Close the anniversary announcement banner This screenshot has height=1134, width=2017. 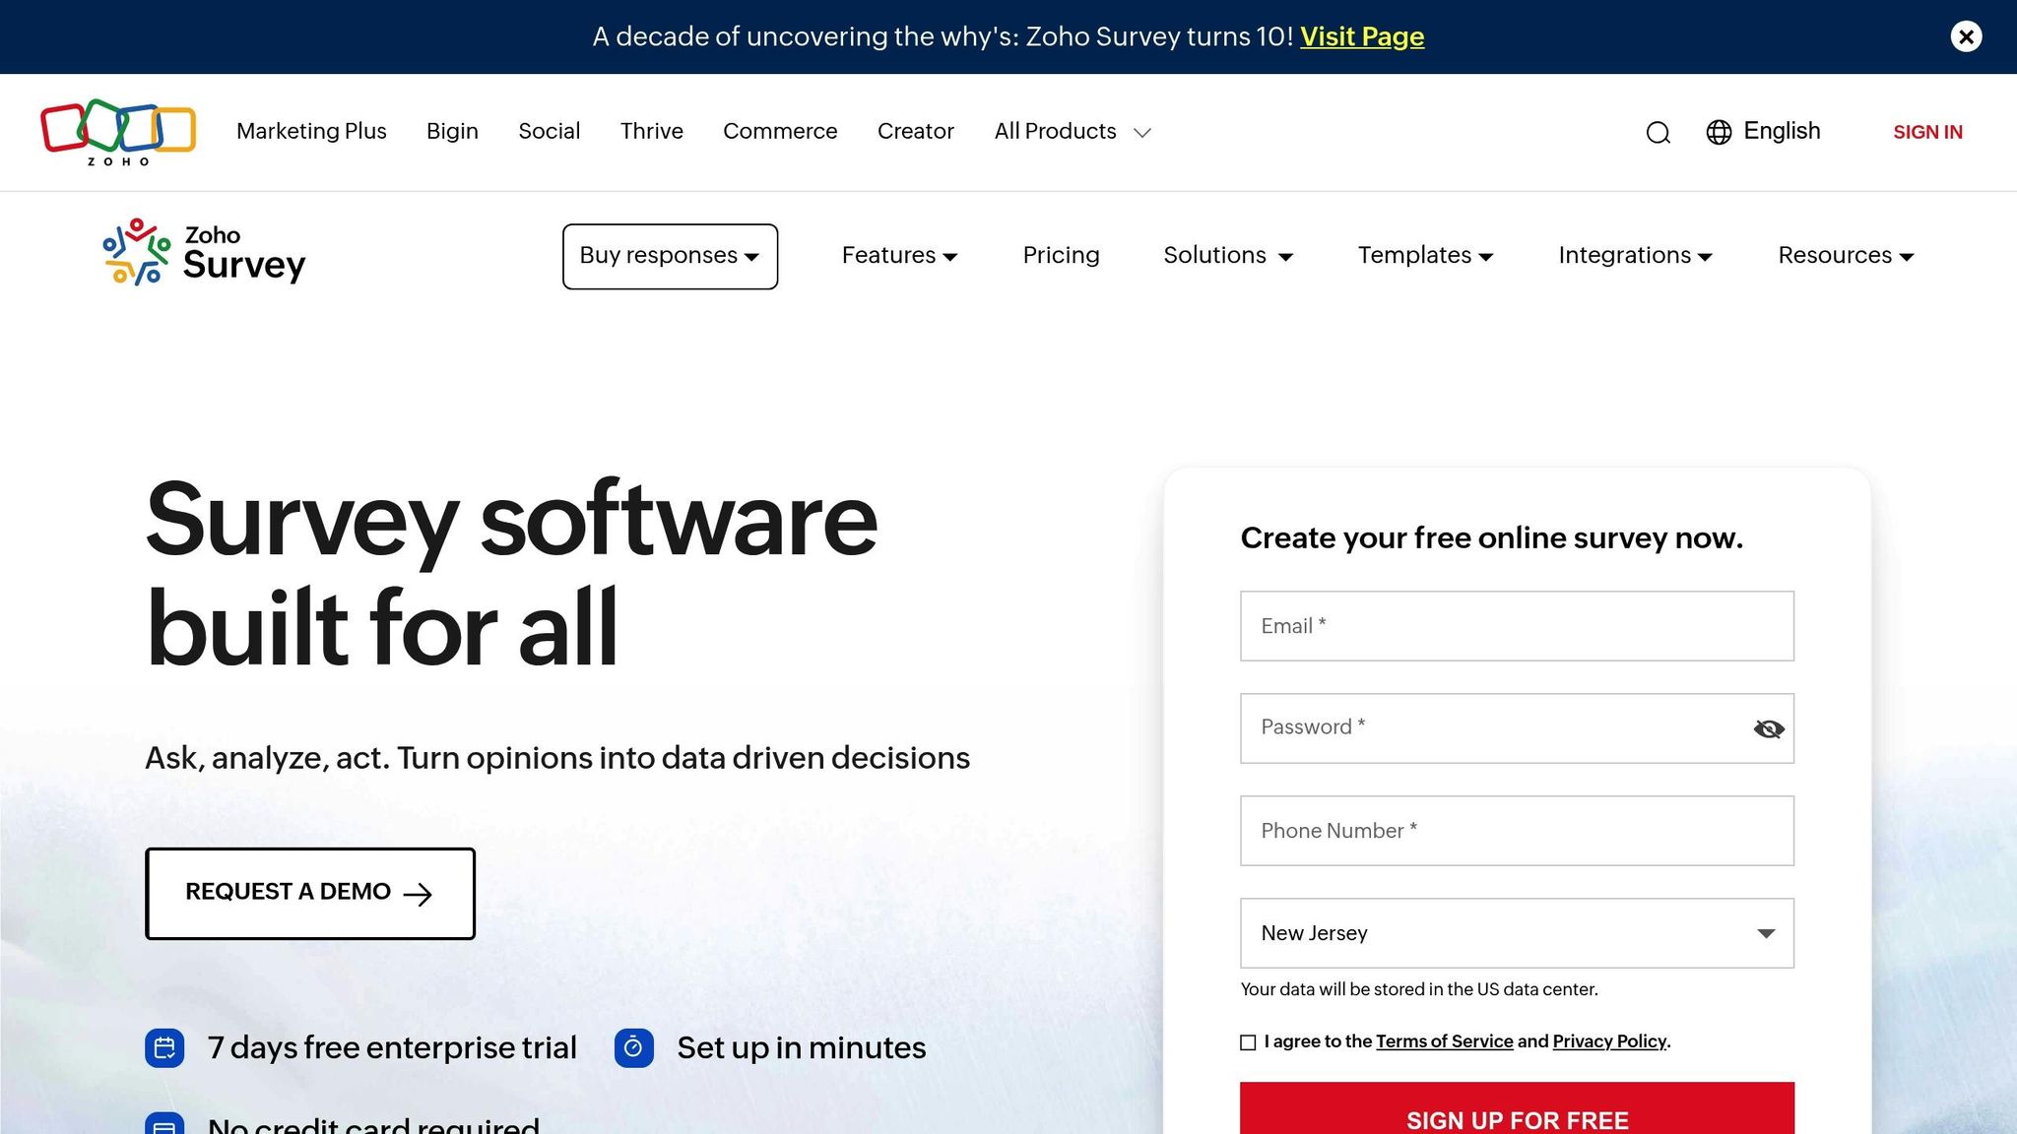1966,36
